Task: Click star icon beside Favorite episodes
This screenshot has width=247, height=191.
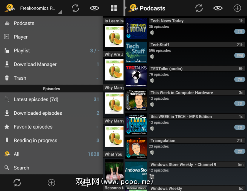Action: coord(7,127)
